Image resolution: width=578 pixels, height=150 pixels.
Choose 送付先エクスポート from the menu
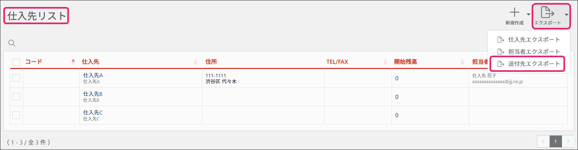pyautogui.click(x=534, y=64)
